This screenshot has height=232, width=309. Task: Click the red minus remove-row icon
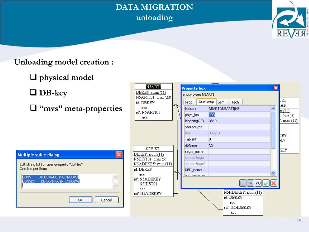tap(250, 183)
